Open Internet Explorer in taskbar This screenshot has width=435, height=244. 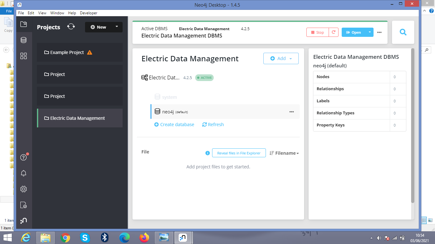26,237
